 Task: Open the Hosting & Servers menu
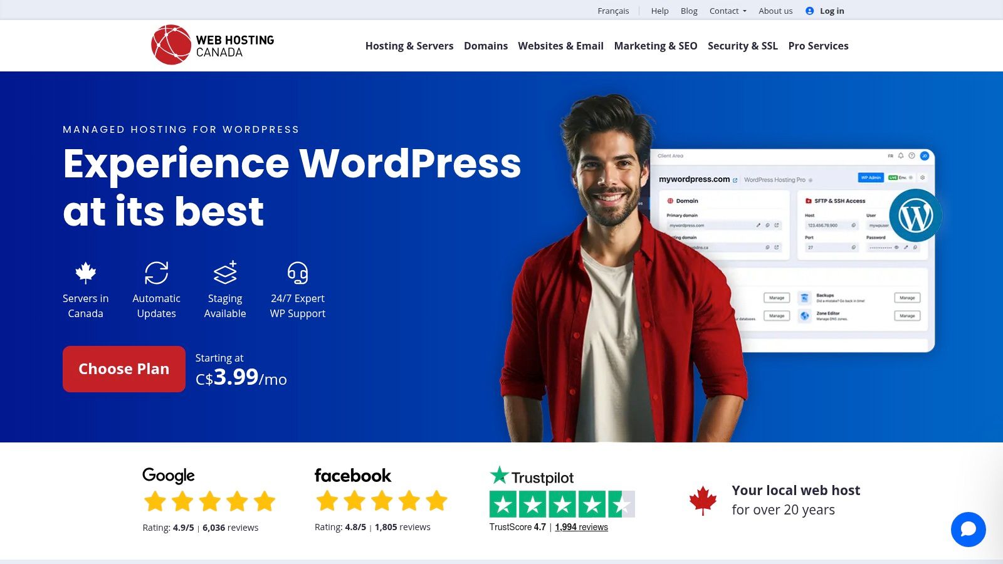click(410, 46)
